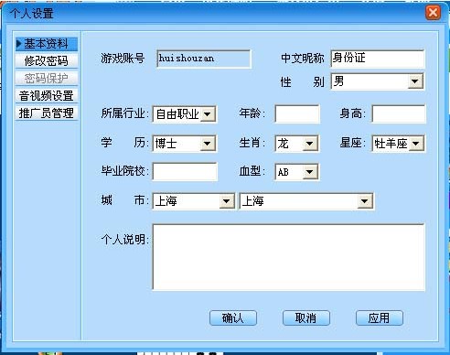The image size is (450, 355).
Task: Click the 取消 button
Action: [x=306, y=318]
